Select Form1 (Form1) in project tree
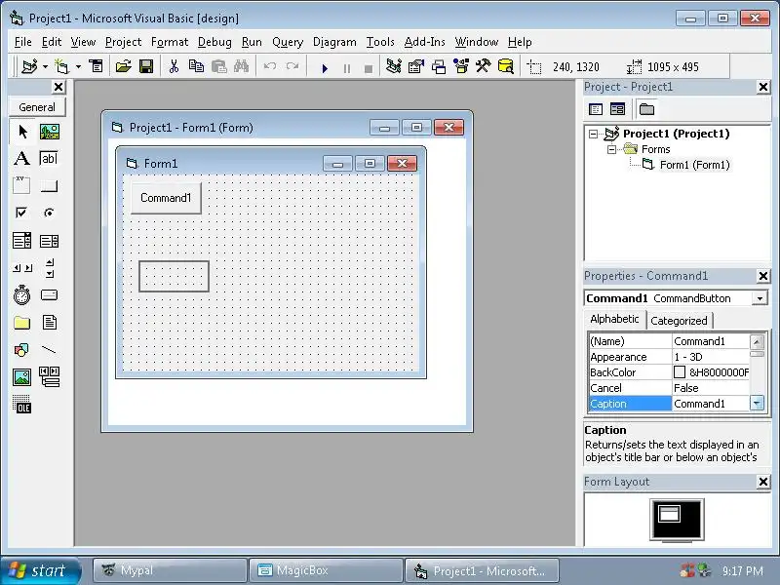Image resolution: width=780 pixels, height=585 pixels. tap(694, 165)
